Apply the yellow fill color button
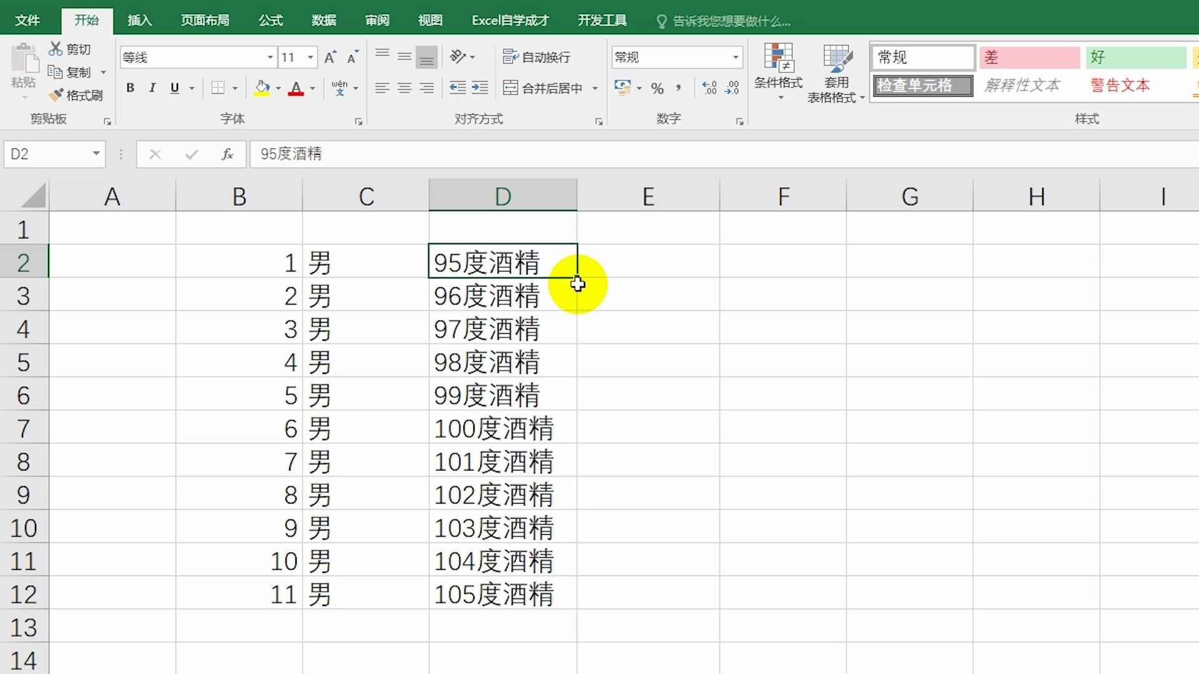Viewport: 1199px width, 674px height. pos(262,88)
